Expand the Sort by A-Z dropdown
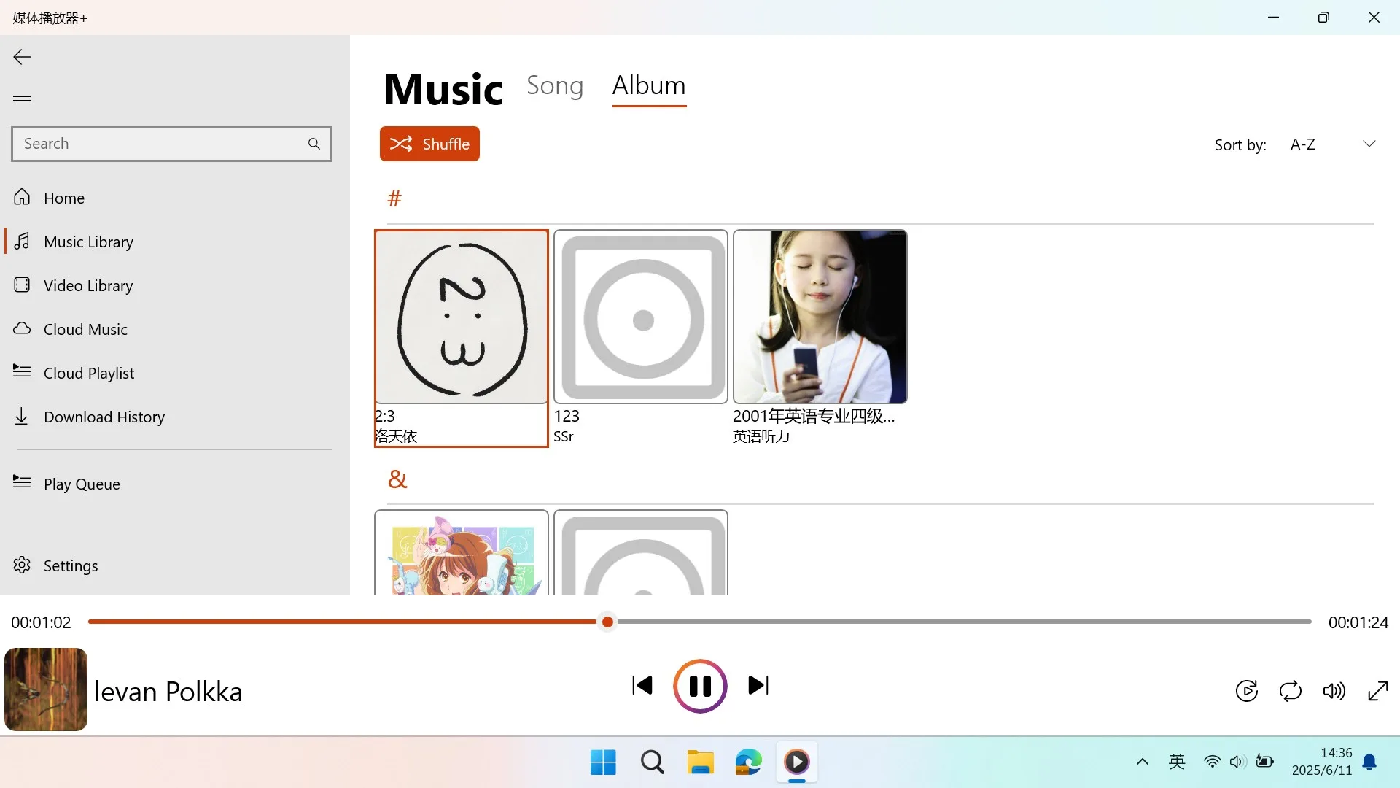1400x788 pixels. (x=1332, y=144)
